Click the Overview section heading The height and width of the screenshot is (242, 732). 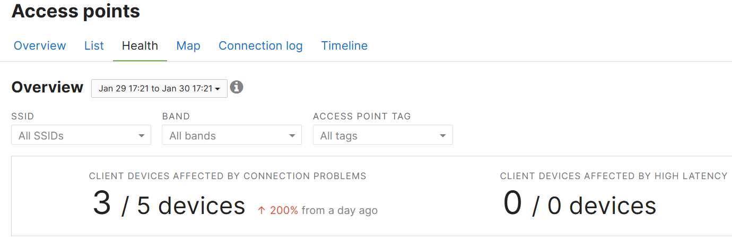(x=47, y=87)
